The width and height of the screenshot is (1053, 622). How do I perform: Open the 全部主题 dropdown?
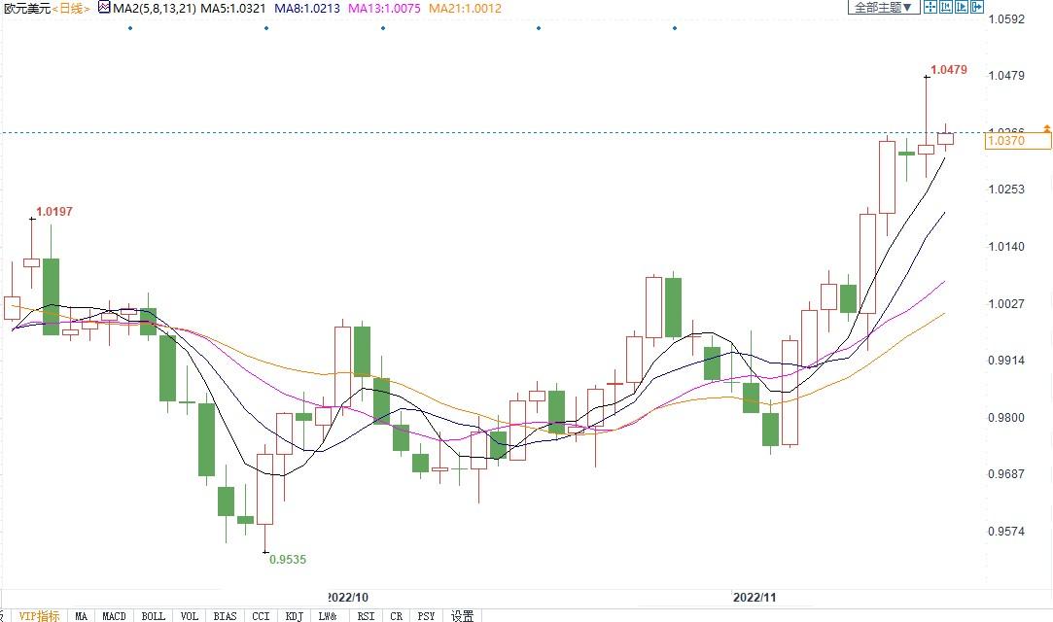[883, 8]
